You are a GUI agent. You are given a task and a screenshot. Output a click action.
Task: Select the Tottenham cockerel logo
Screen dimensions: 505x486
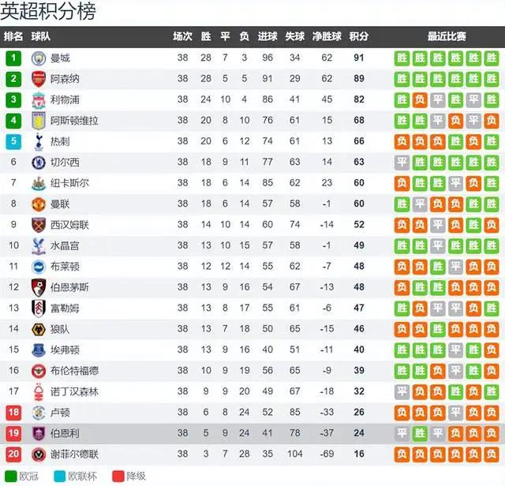pos(39,141)
